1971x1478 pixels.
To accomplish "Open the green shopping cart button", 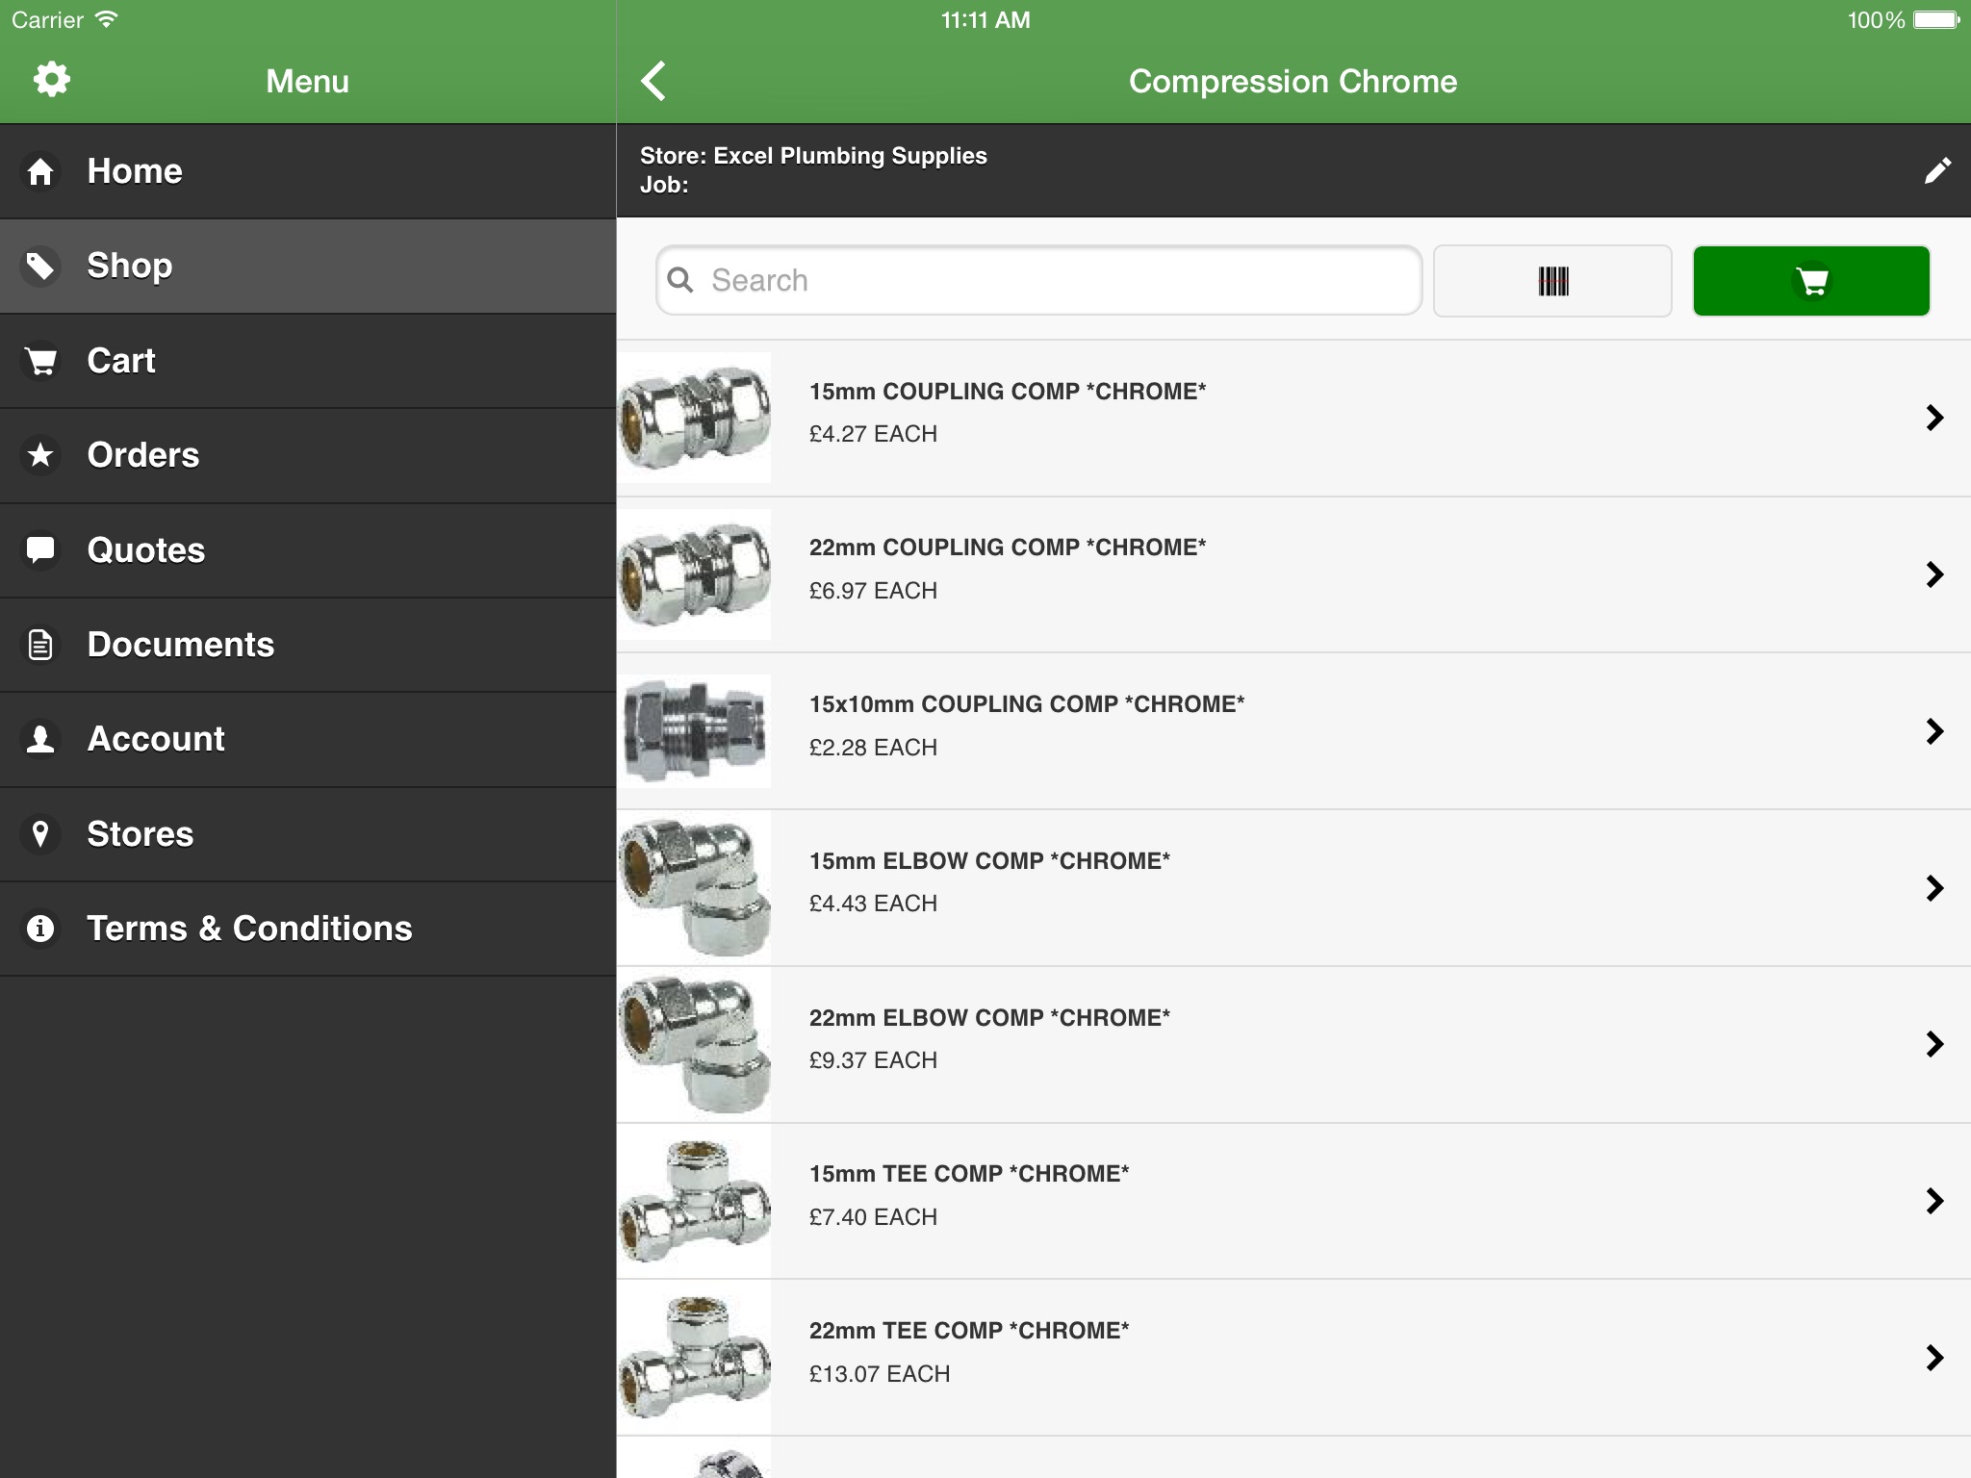I will [1810, 281].
